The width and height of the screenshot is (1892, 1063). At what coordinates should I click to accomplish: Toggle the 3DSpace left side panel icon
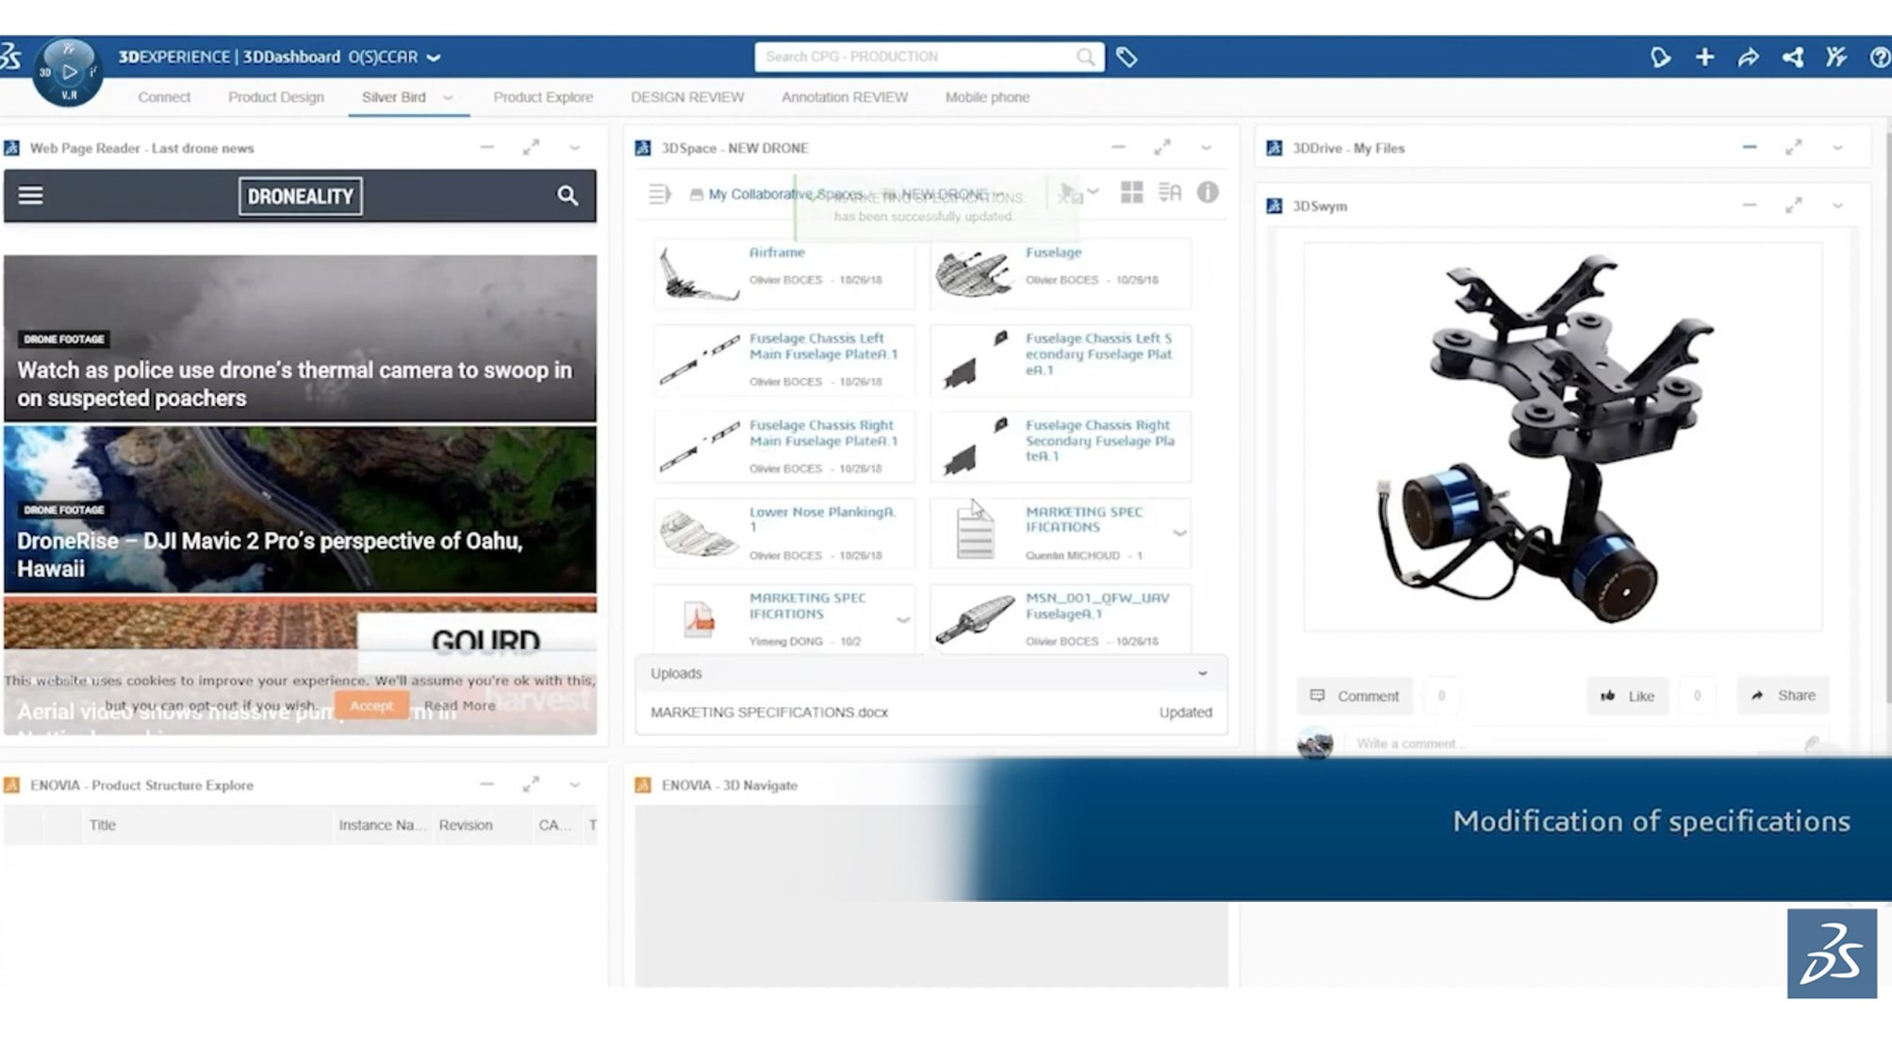[659, 194]
